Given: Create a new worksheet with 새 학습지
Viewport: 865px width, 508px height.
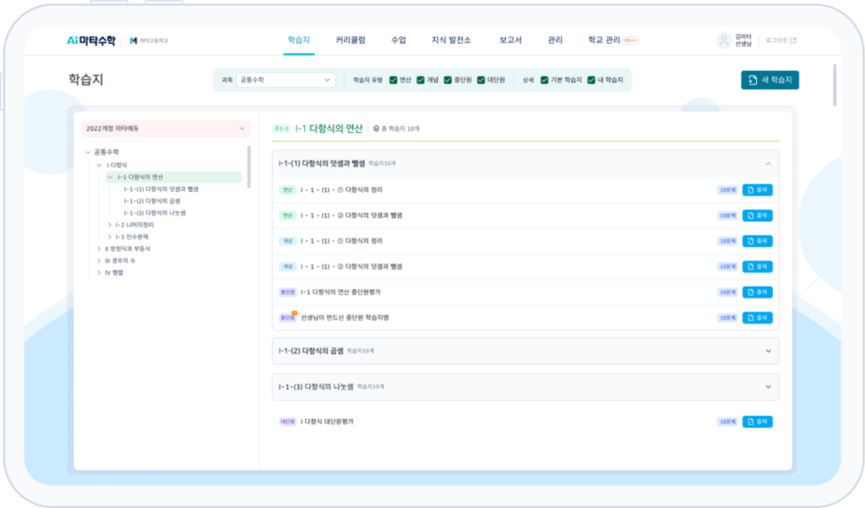Looking at the screenshot, I should coord(770,80).
